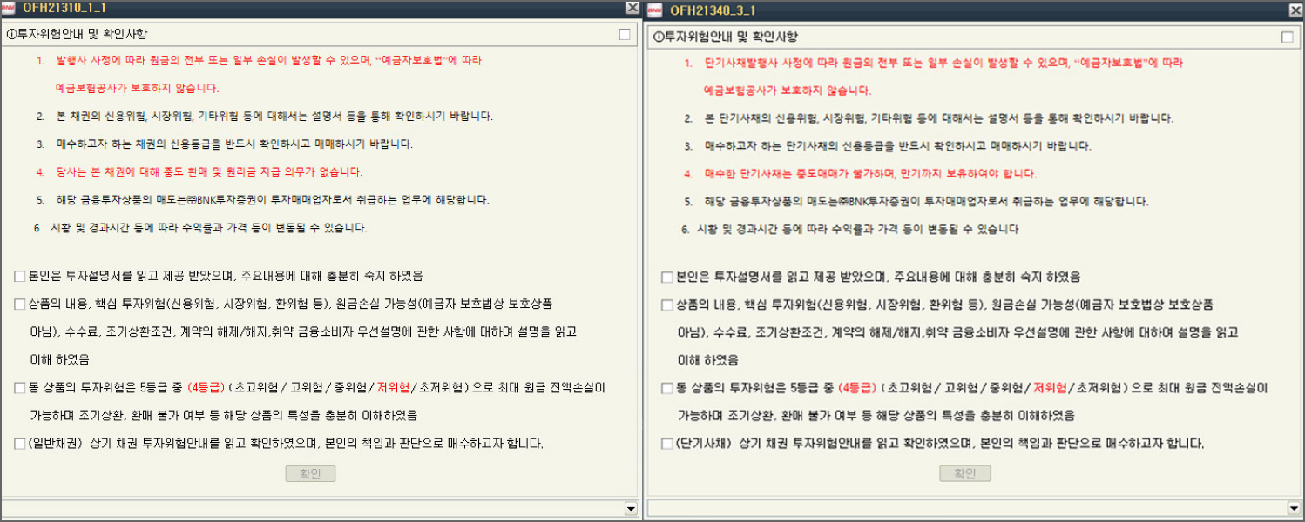Image resolution: width=1305 pixels, height=522 pixels.
Task: Click red notice line 1 starting 단기사채발행사 사정에 따라
Action: coord(943,64)
